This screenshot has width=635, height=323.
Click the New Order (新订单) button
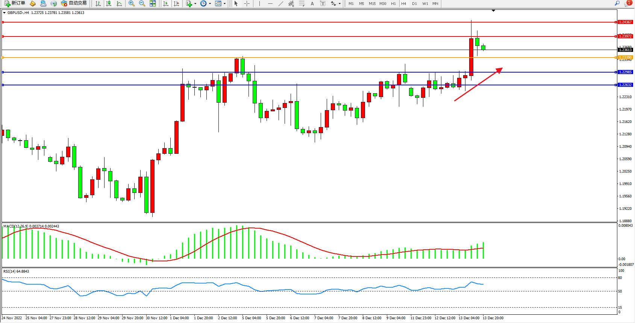coord(15,3)
